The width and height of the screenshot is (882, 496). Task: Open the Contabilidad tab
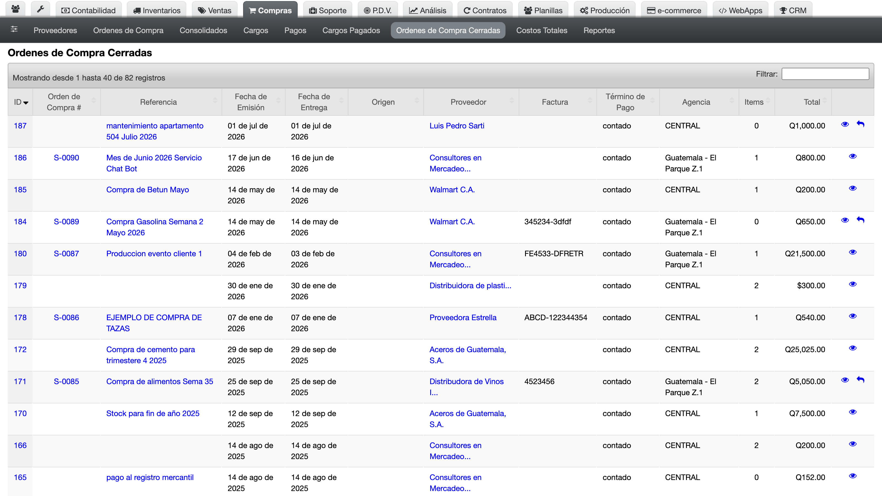(x=88, y=10)
